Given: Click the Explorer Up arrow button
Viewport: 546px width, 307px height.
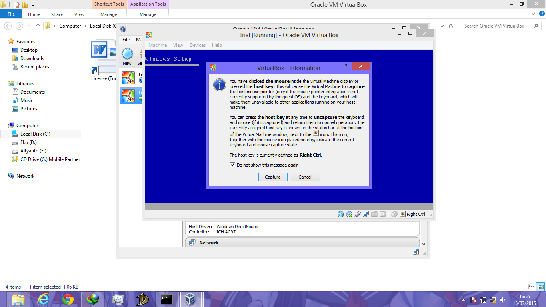Looking at the screenshot, I should (38, 26).
